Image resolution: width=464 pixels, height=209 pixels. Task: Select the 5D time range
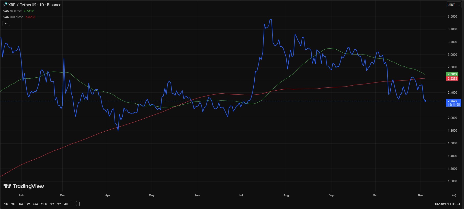point(13,204)
